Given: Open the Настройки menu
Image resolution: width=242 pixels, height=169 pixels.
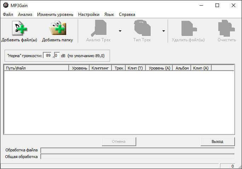Looking at the screenshot, I should point(88,14).
